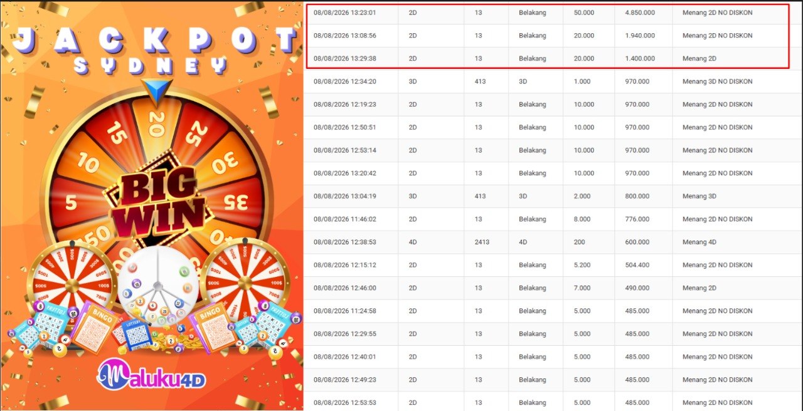Click Menang 2D in the 12:46:00 row
Image resolution: width=803 pixels, height=411 pixels.
pos(699,288)
